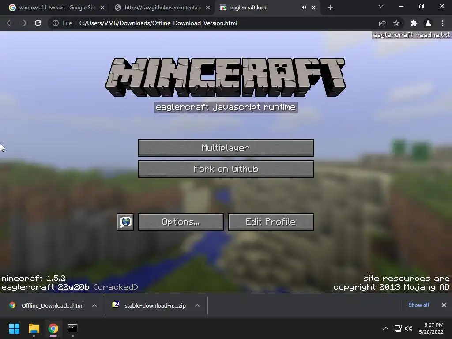Switch to raw.githubusercontent.com tab
Image resolution: width=452 pixels, height=339 pixels.
click(162, 8)
